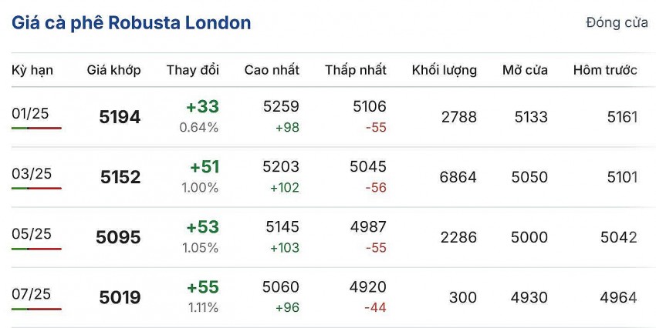Image resolution: width=656 pixels, height=328 pixels.
Task: Click the 6864 volume figure
Action: click(458, 177)
